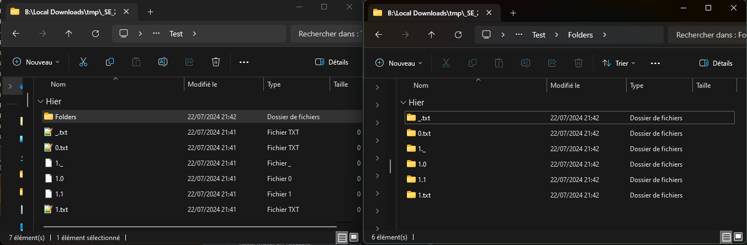747x245 pixels.
Task: Toggle Détails pane in the Test > Folders window
Action: [716, 63]
